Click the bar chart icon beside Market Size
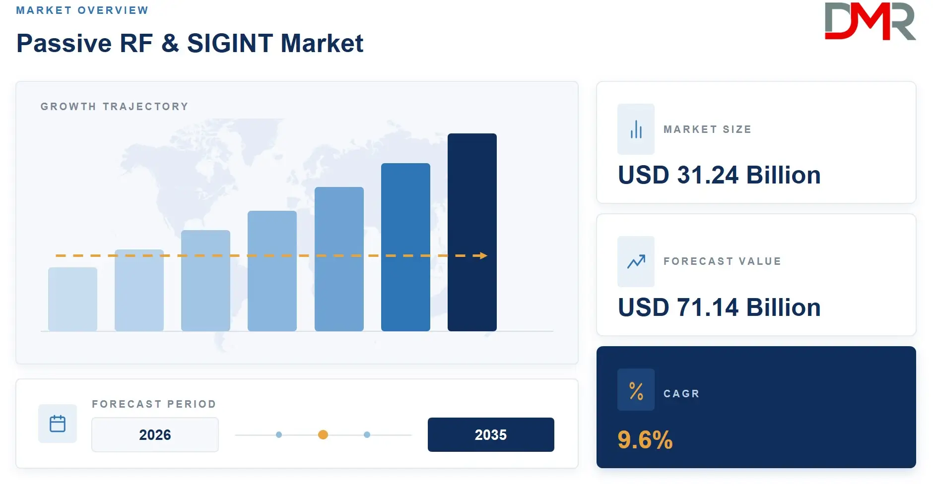This screenshot has width=933, height=489. coord(636,129)
